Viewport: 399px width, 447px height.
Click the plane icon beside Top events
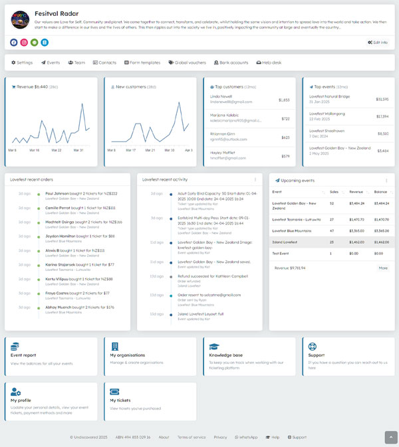click(311, 87)
